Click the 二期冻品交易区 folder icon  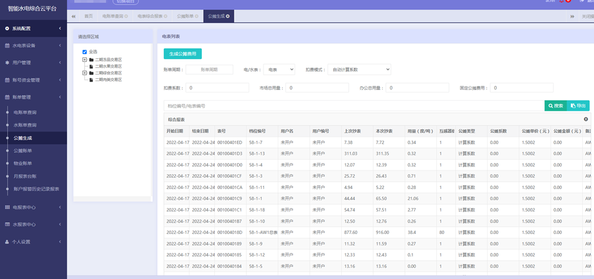[91, 60]
